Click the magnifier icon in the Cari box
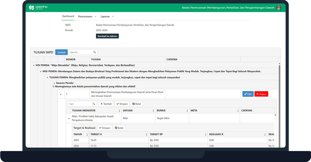The image size is (311, 162). 94,104
